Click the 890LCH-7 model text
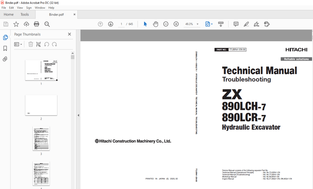The image size is (313, 189). [244, 106]
